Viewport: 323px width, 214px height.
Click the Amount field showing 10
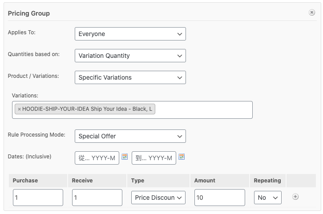(x=219, y=198)
